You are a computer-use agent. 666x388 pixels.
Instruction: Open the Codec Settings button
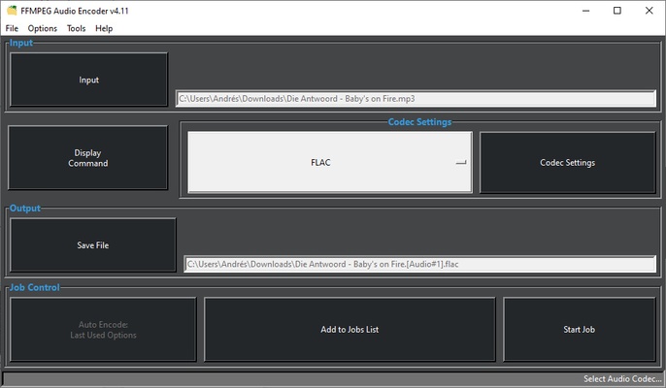[567, 162]
